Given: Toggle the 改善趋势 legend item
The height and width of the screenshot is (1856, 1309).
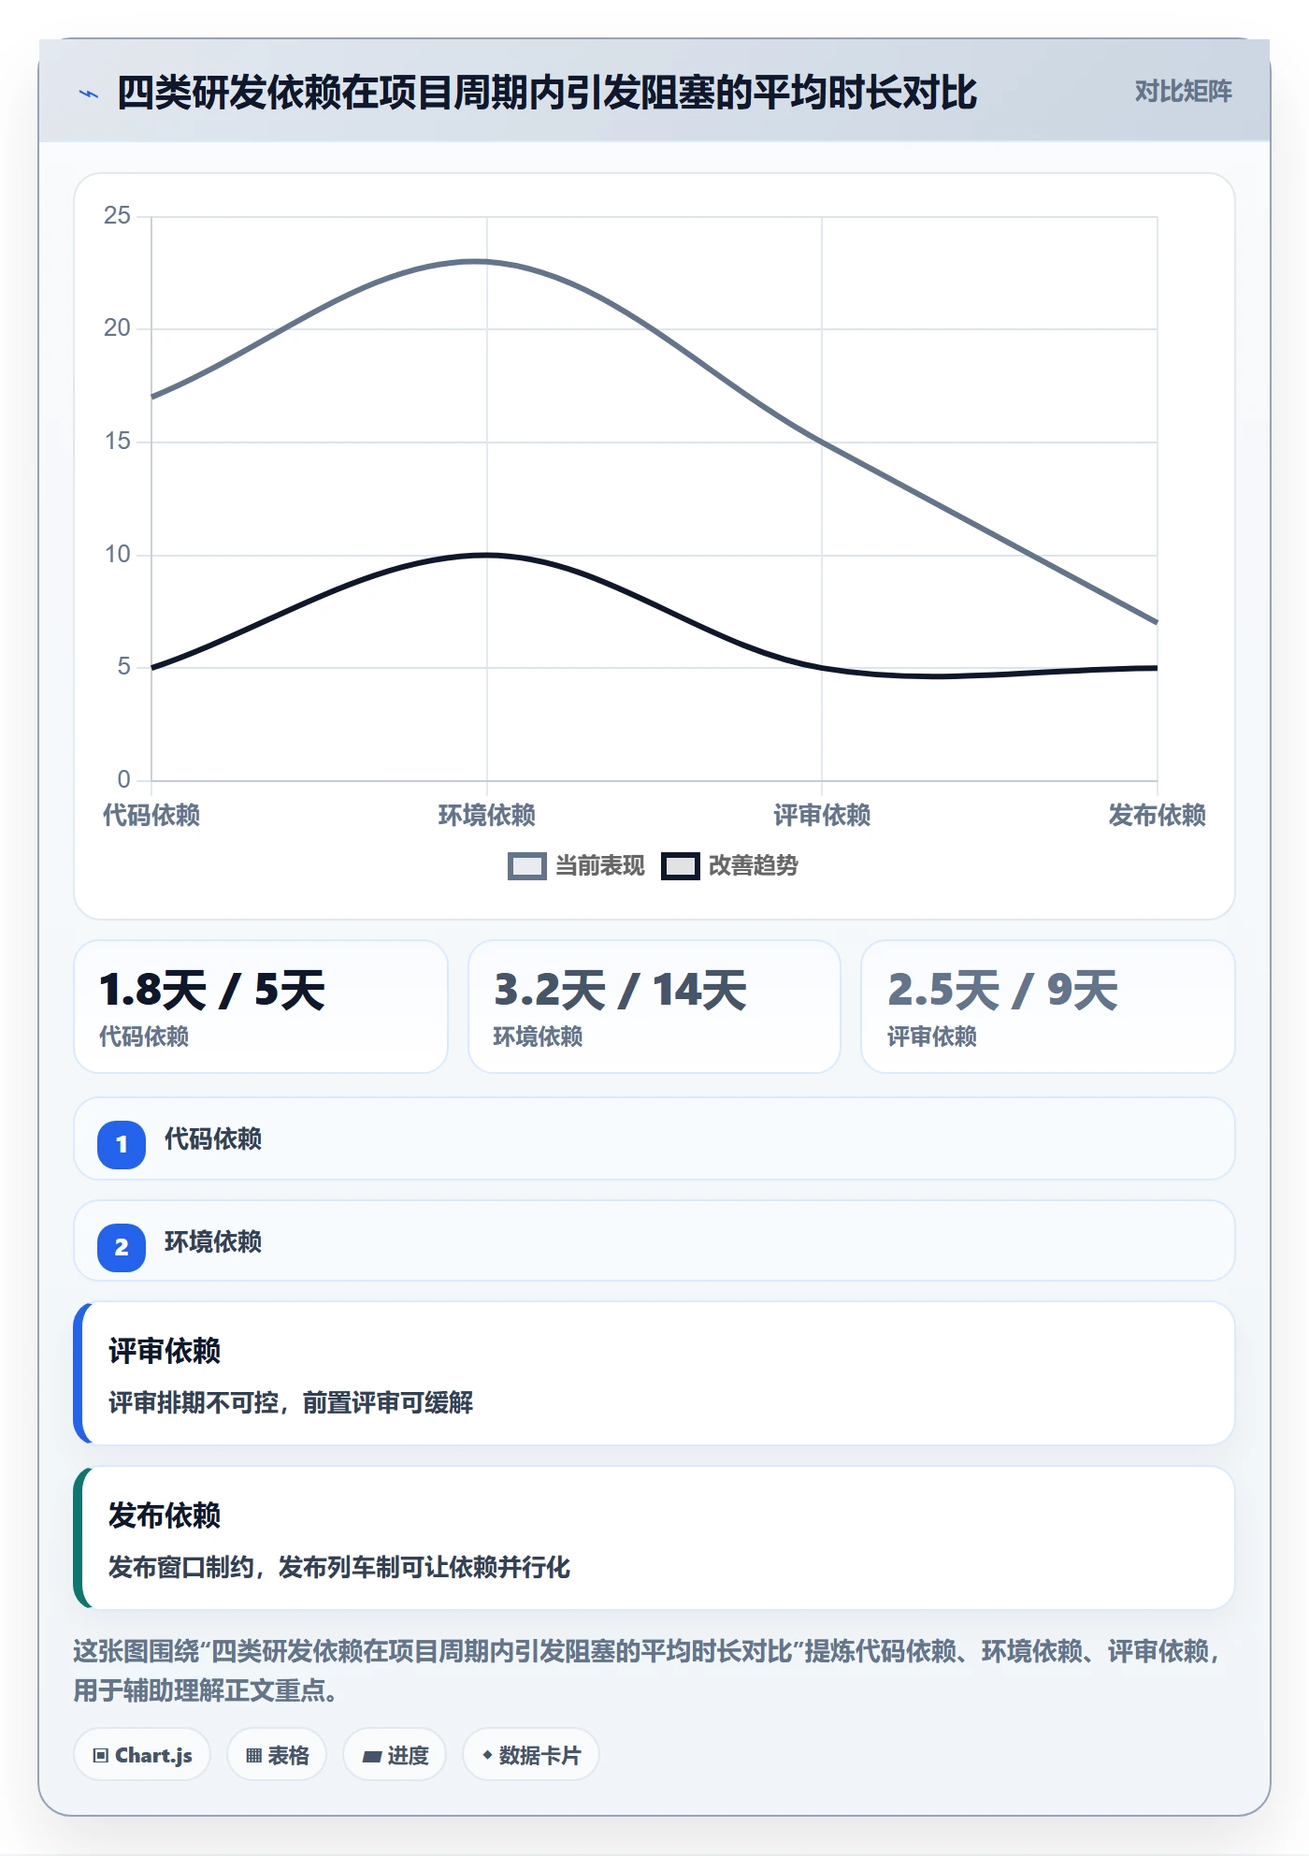Looking at the screenshot, I should pyautogui.click(x=729, y=866).
